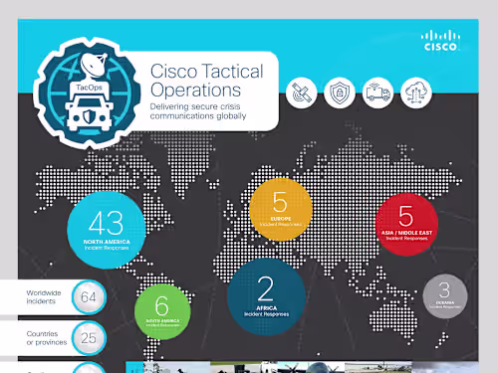Select the 5 Europe incident circle
The height and width of the screenshot is (373, 498).
point(281,210)
